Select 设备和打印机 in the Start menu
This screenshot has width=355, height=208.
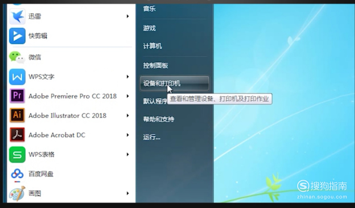click(175, 83)
